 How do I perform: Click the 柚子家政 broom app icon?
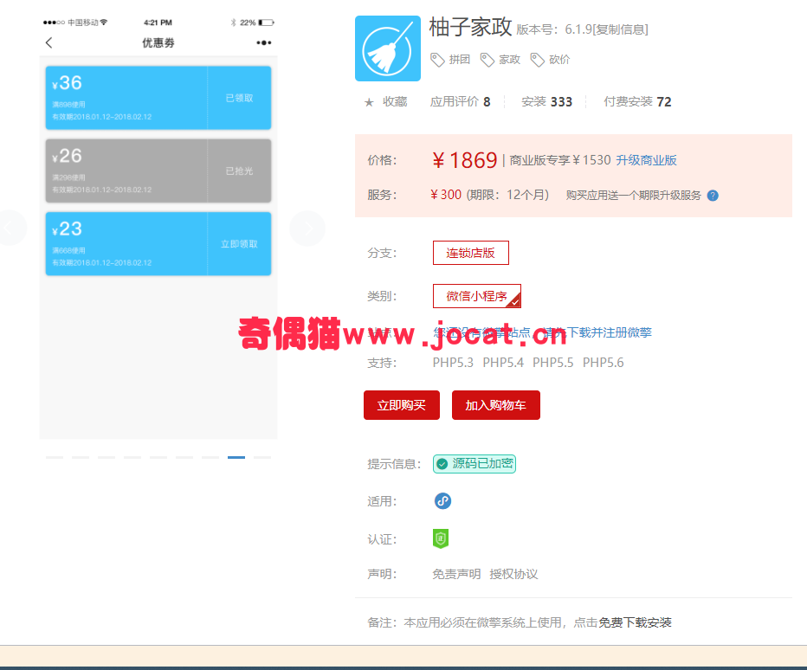click(x=388, y=48)
